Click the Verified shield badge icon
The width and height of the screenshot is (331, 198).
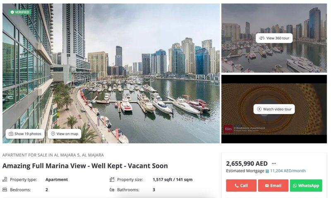[x=12, y=12]
